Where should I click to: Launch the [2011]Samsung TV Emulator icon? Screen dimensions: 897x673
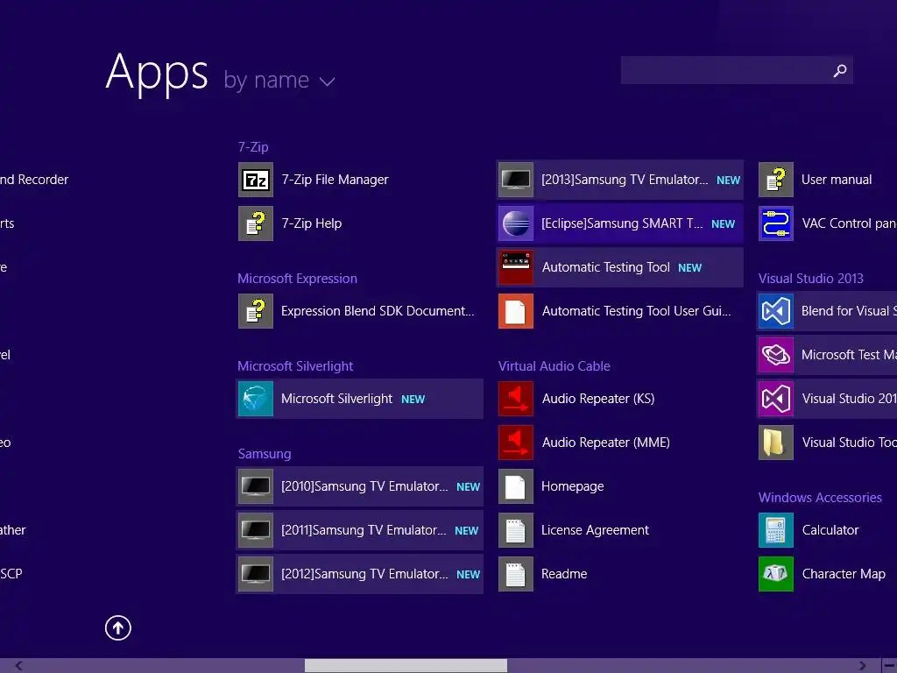coord(255,530)
